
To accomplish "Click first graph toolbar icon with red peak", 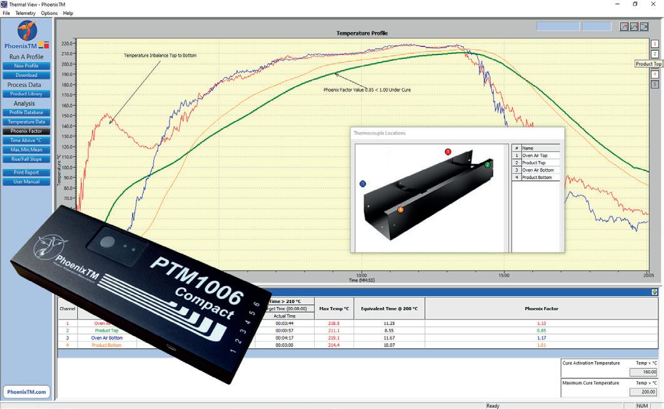I will click(624, 27).
